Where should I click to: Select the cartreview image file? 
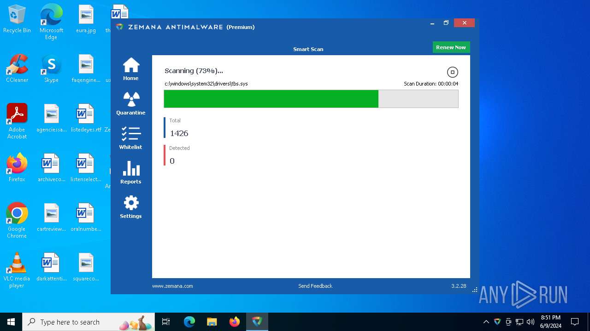click(x=52, y=218)
